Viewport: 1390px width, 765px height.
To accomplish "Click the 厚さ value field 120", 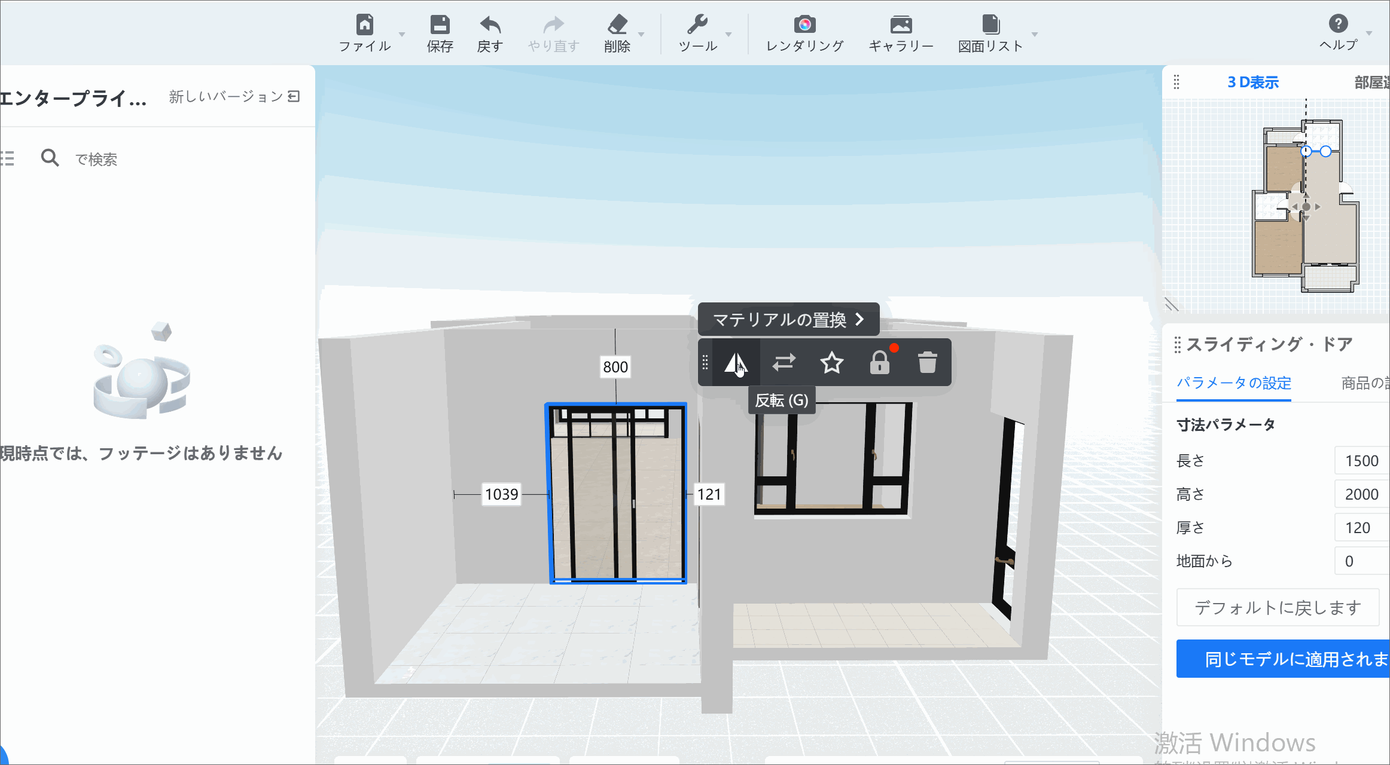I will point(1362,528).
